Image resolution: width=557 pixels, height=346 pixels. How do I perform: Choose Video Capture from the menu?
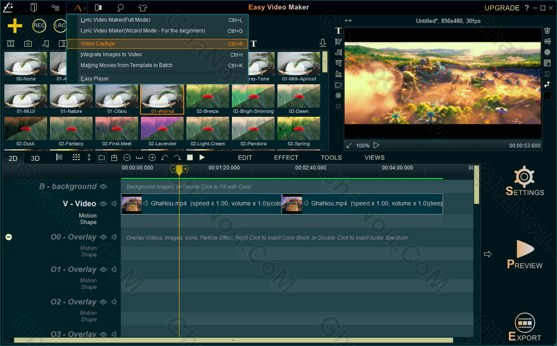pos(157,44)
